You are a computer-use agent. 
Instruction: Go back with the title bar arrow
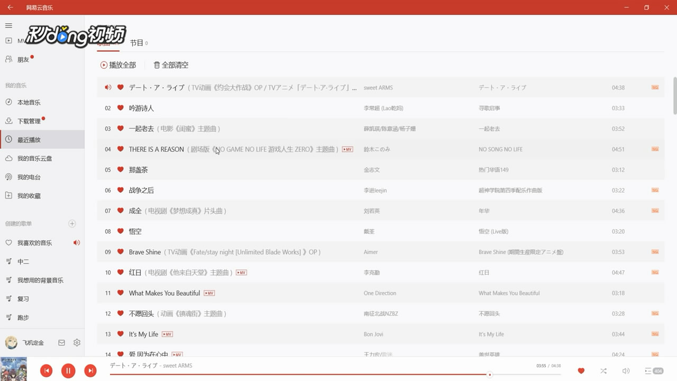(10, 7)
